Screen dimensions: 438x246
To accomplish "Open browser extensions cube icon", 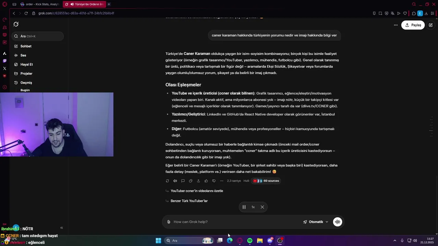I will pyautogui.click(x=414, y=13).
